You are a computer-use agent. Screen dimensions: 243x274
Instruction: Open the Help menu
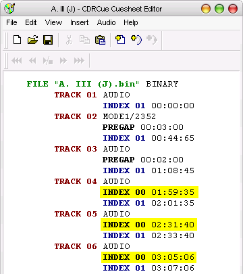[x=131, y=22]
